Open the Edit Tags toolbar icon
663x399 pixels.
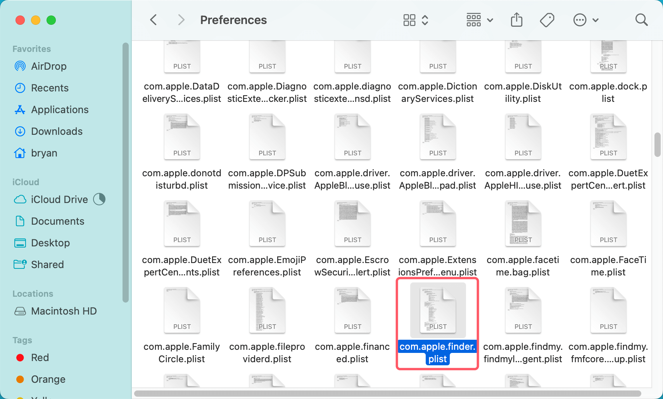[547, 20]
